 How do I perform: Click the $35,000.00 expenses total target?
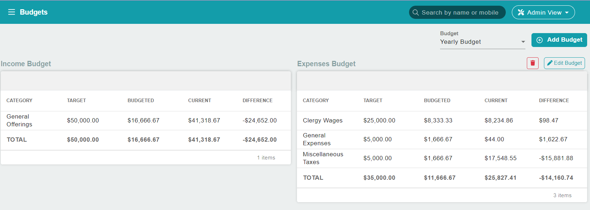coord(379,178)
